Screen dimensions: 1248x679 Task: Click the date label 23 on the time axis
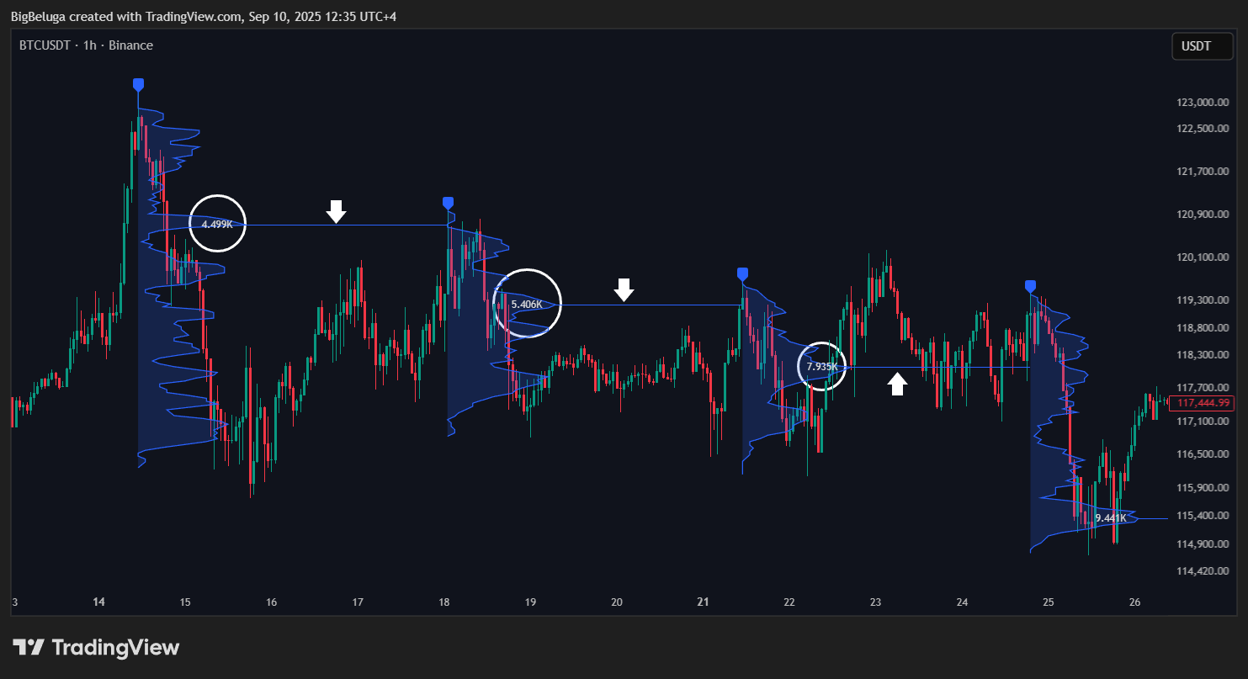tap(875, 602)
